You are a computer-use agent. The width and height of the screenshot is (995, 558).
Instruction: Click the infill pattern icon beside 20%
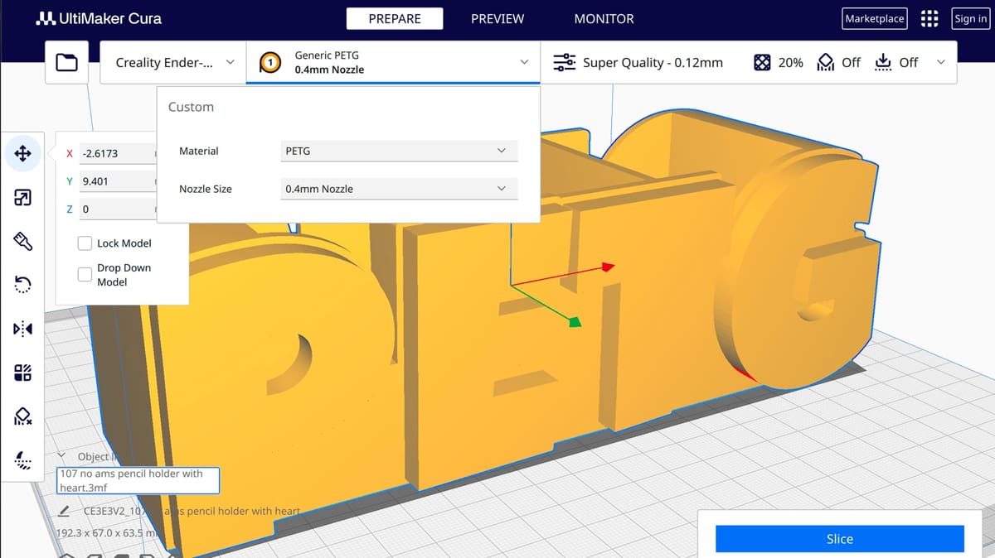(762, 62)
